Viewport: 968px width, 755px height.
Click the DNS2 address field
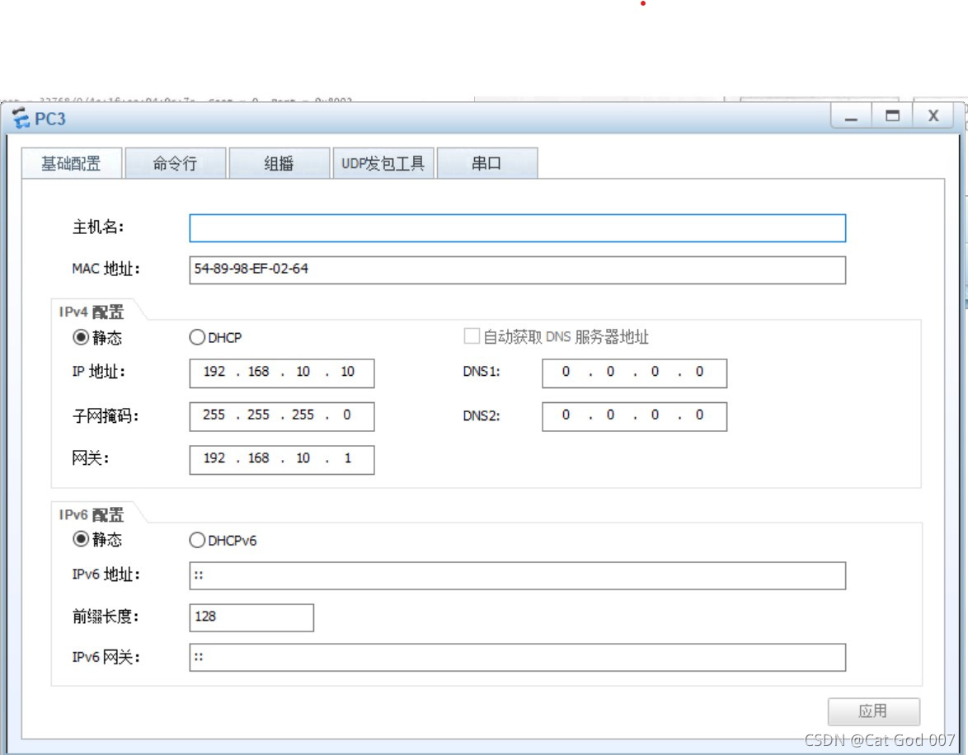tap(635, 416)
